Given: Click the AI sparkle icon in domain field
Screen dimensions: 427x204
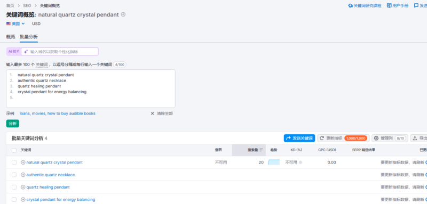Looking at the screenshot, I should 26,52.
